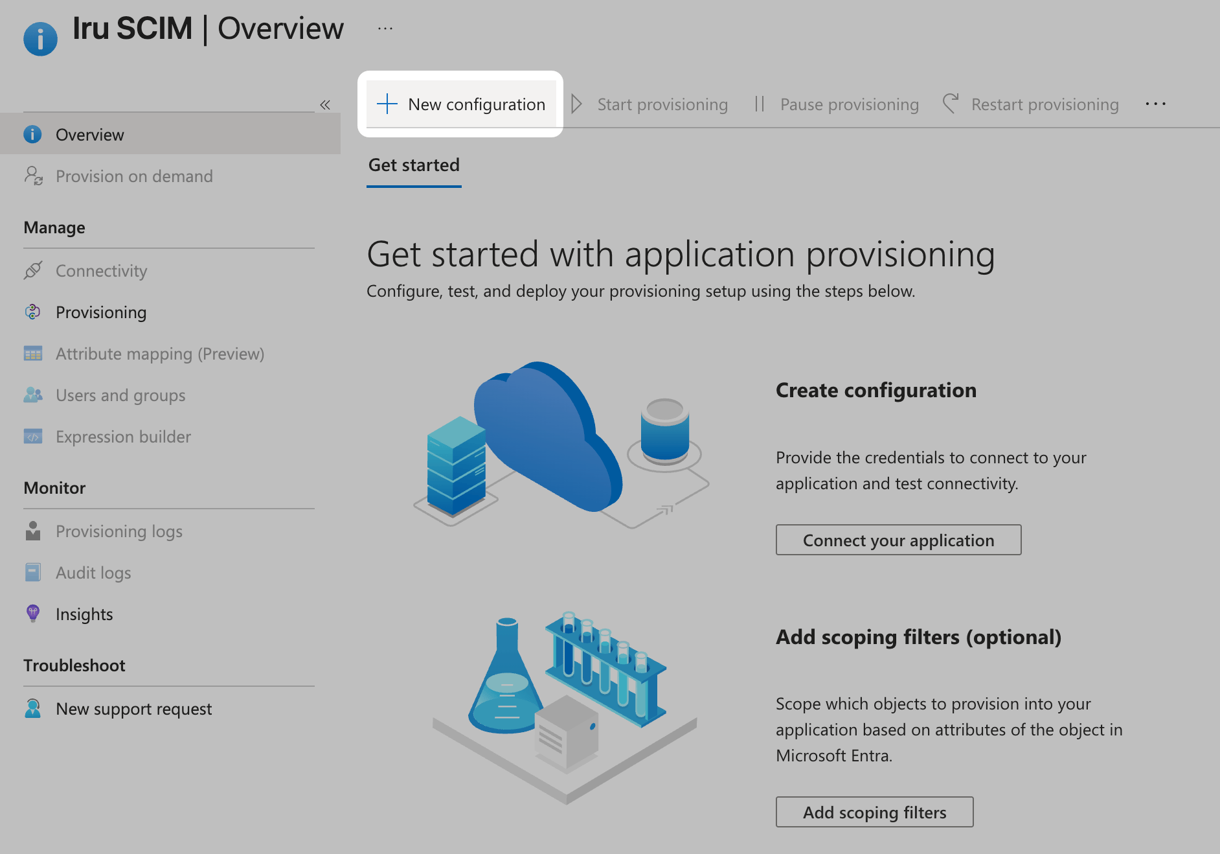Screen dimensions: 1220x854
Task: Click the Monitor section header
Action: pos(54,488)
